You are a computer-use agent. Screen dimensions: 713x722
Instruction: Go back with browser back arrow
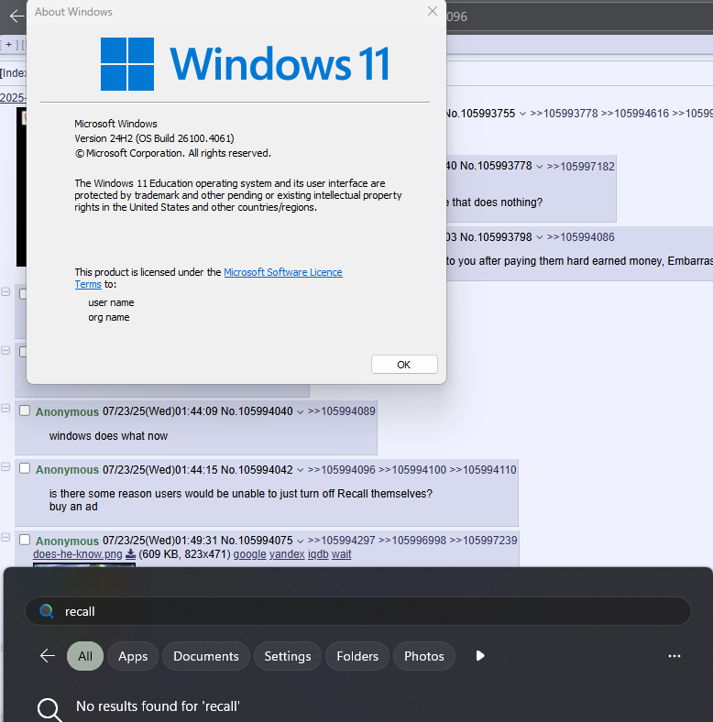tap(16, 16)
